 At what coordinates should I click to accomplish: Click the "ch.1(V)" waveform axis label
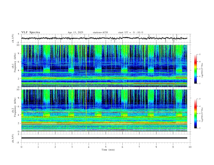click(13, 38)
